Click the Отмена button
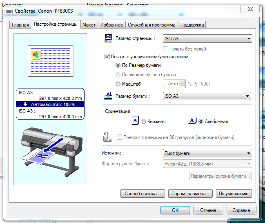 (x=208, y=210)
